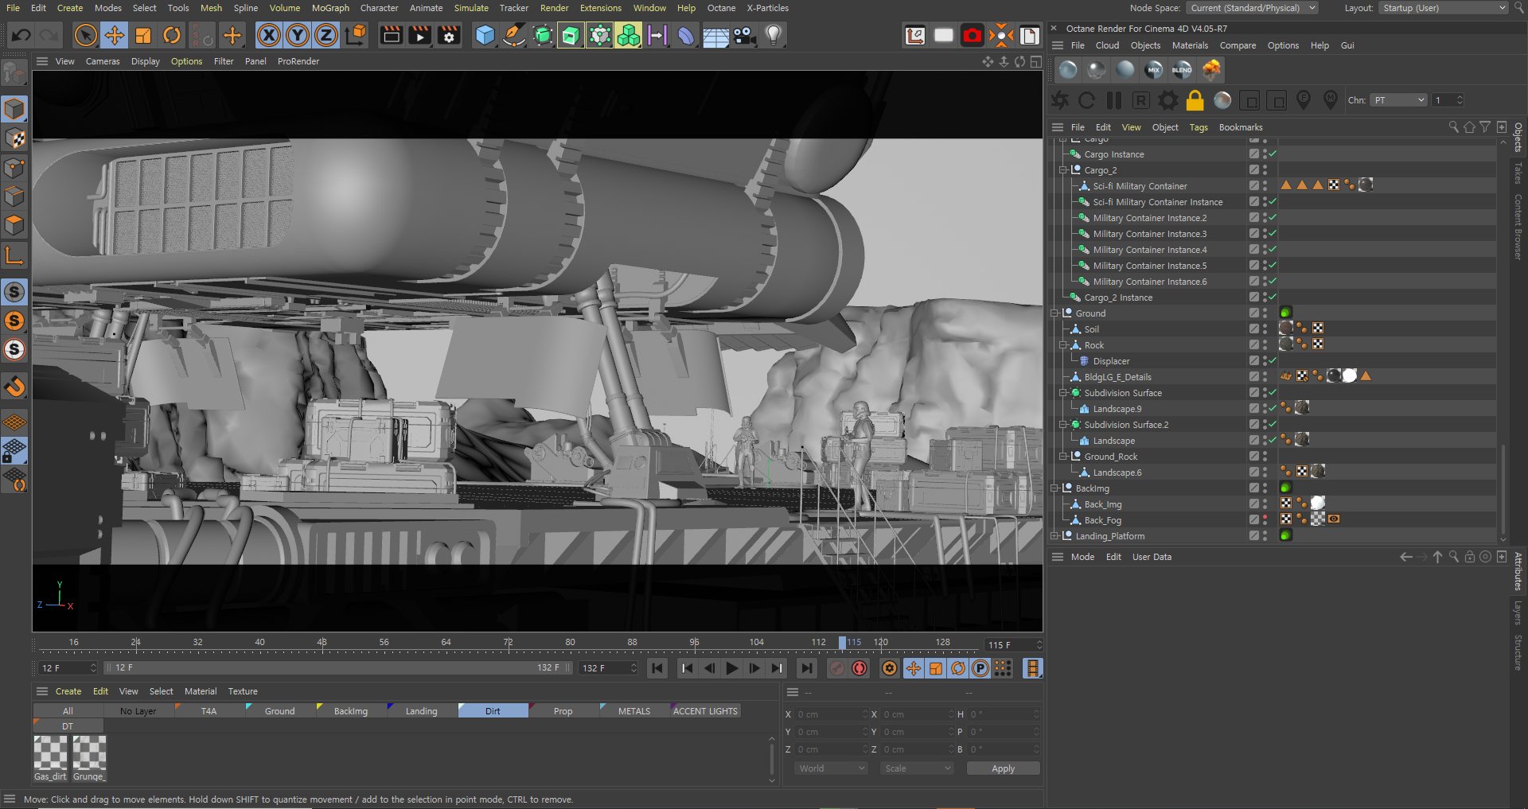1528x809 pixels.
Task: Select the Rotate tool
Action: [x=172, y=35]
